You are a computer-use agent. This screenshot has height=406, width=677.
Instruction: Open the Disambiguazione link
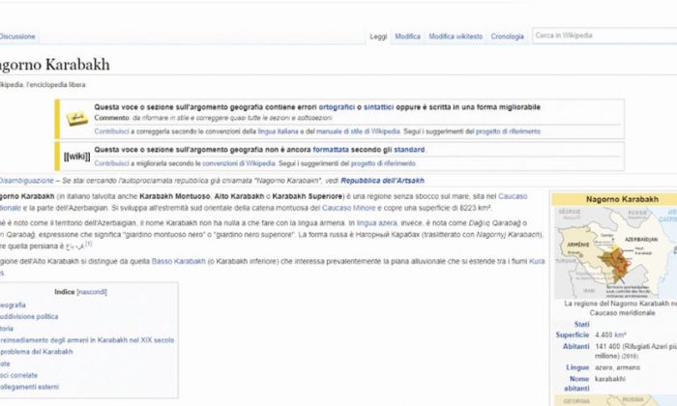26,181
